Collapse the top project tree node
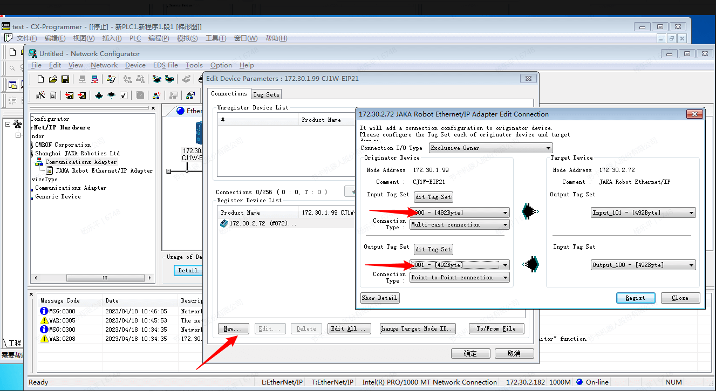Image resolution: width=716 pixels, height=391 pixels. [9, 124]
